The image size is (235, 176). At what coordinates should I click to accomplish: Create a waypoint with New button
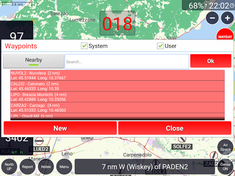[60, 128]
